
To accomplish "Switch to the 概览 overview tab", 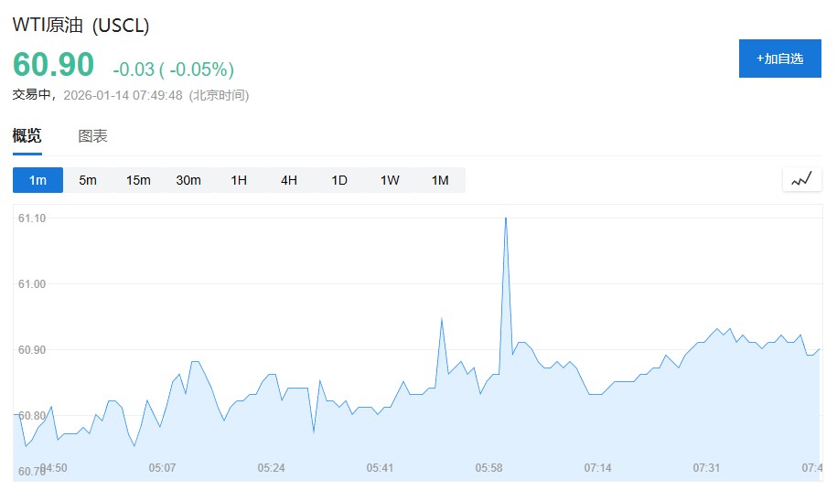I will (27, 136).
